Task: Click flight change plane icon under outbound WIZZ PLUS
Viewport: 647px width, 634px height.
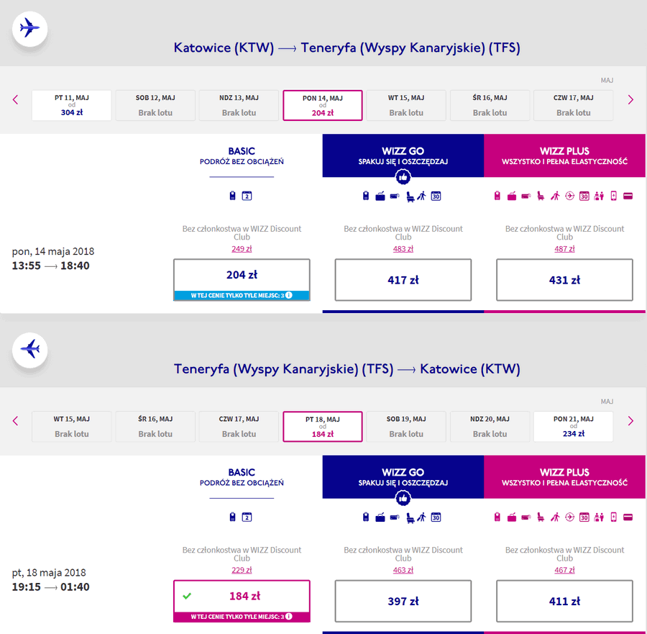Action: (569, 196)
